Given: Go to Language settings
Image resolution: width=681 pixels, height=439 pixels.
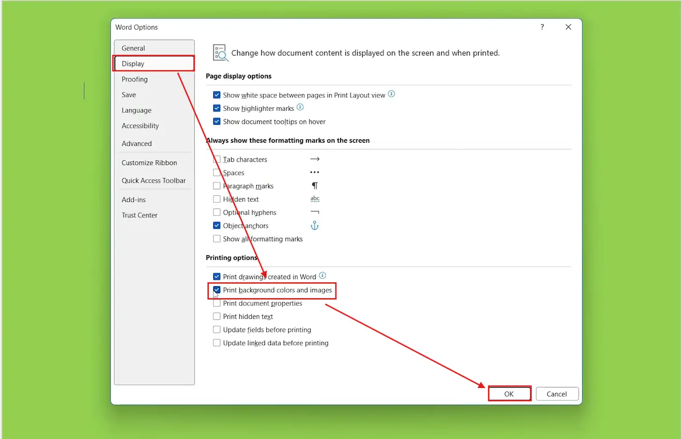Looking at the screenshot, I should click(154, 110).
